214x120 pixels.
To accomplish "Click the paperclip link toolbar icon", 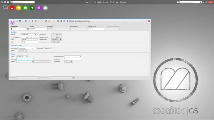I will click(x=49, y=21).
